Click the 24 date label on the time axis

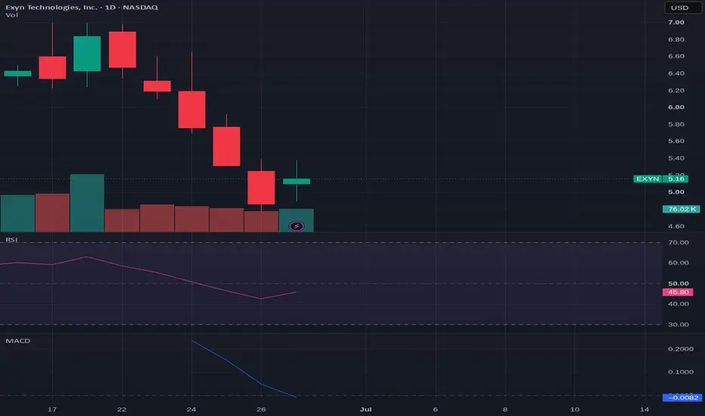191,409
